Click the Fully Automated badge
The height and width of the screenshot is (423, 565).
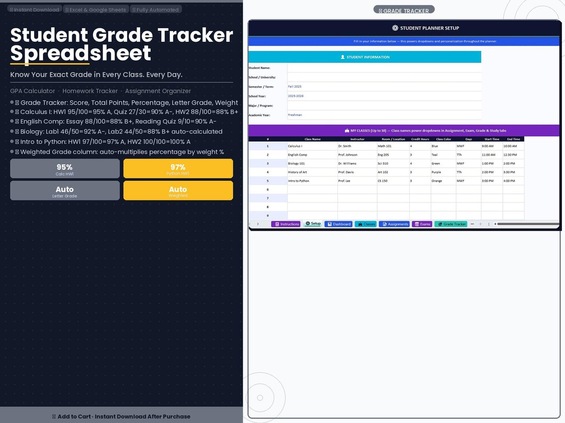pos(155,10)
